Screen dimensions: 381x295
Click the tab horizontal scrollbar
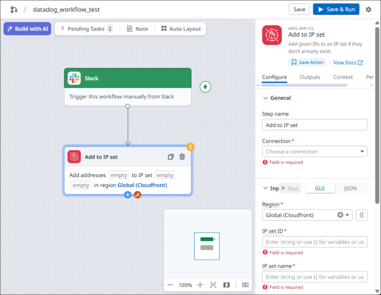(x=304, y=85)
